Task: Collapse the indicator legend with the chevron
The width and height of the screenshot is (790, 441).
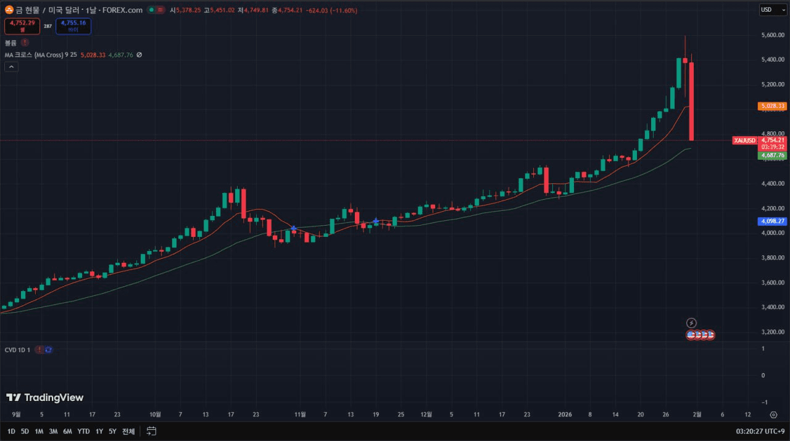Action: point(11,66)
